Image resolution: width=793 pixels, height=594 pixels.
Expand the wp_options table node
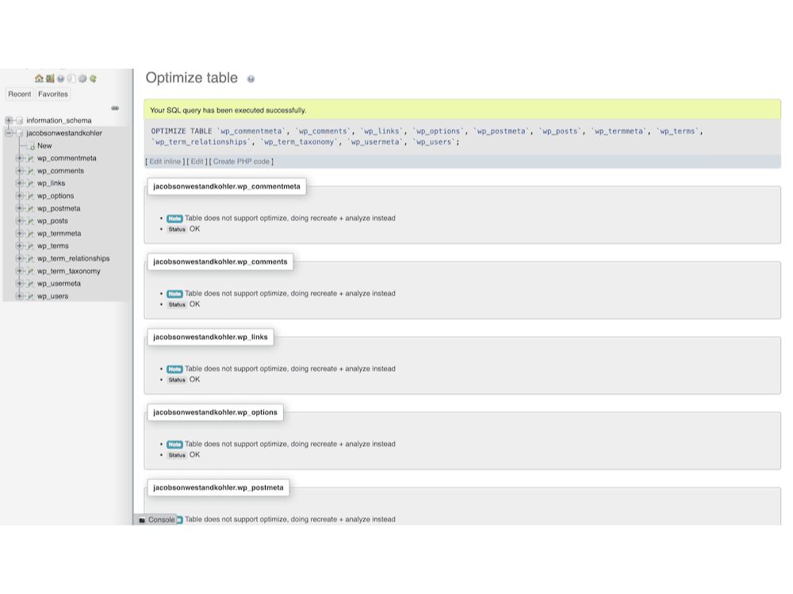[x=19, y=196]
